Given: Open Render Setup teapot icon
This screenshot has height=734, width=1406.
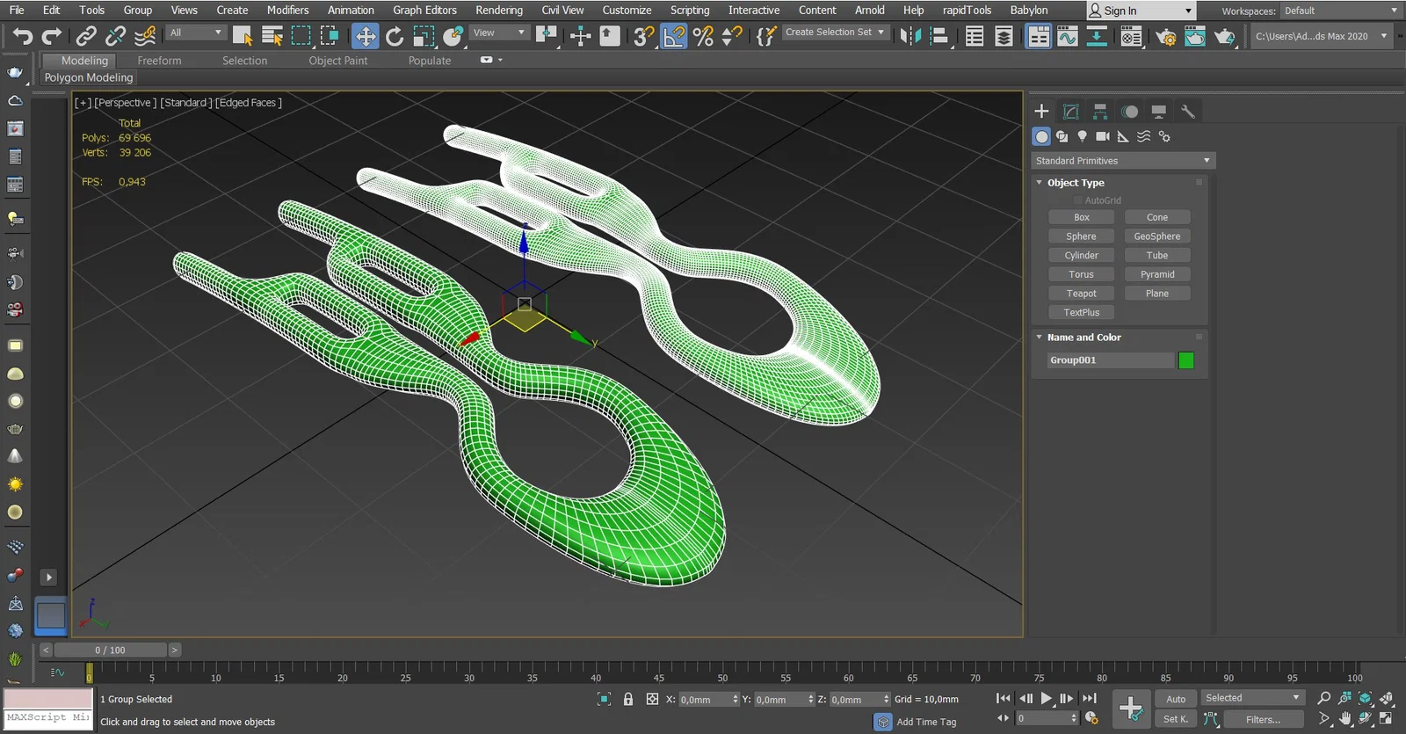Looking at the screenshot, I should [x=1166, y=36].
